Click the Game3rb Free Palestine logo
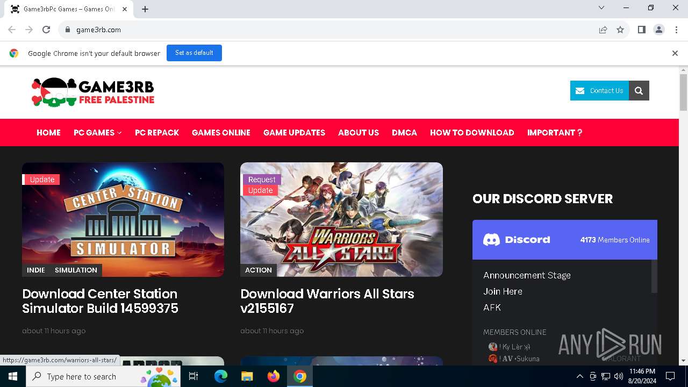Viewport: 688px width, 387px height. [92, 92]
